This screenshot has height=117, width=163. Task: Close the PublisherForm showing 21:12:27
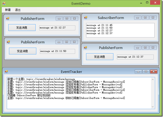click(x=74, y=18)
